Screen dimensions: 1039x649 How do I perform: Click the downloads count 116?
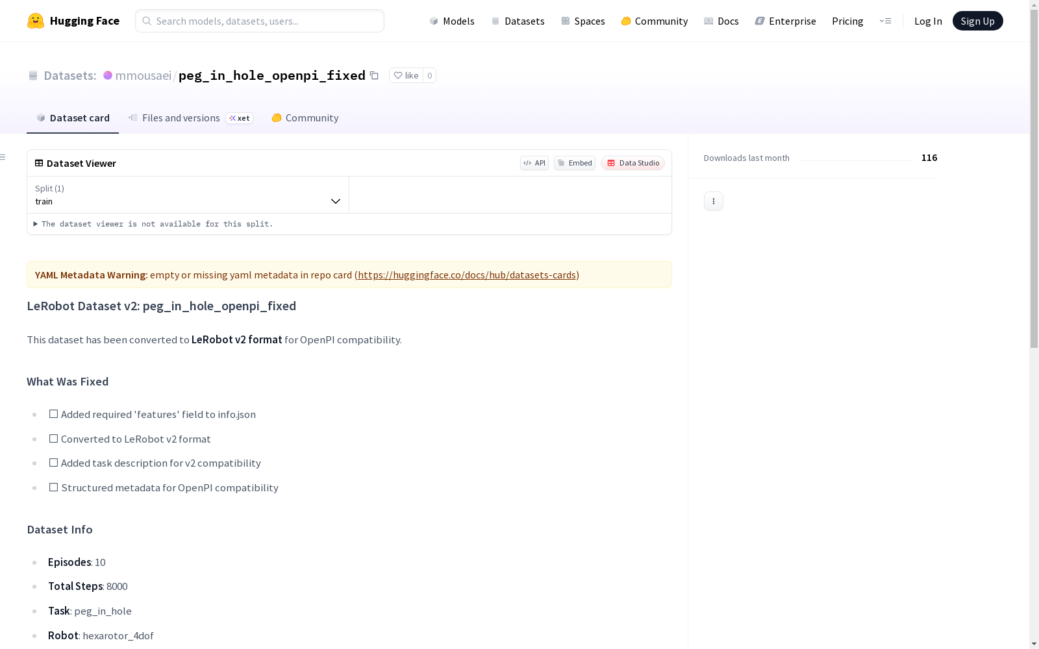tap(929, 158)
